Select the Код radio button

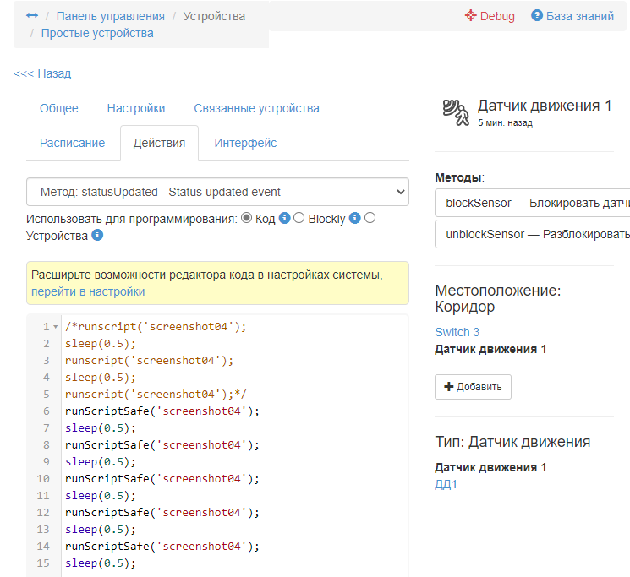[247, 218]
